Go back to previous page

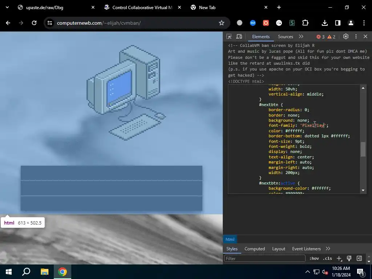[8, 23]
